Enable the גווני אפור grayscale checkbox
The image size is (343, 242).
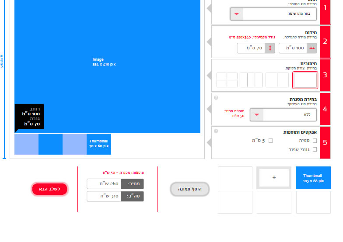coord(315,149)
